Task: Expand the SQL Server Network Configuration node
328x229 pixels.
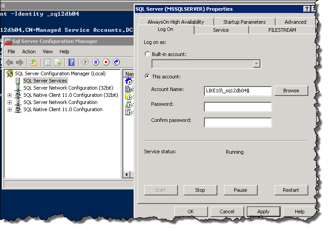Action: pyautogui.click(x=10, y=102)
